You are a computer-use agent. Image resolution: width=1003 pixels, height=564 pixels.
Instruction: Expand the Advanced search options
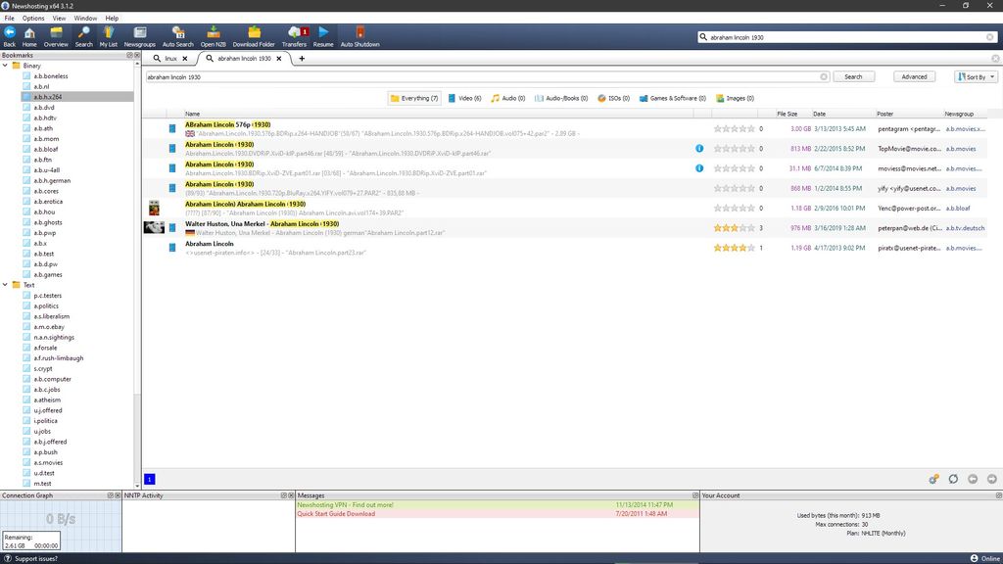click(913, 76)
